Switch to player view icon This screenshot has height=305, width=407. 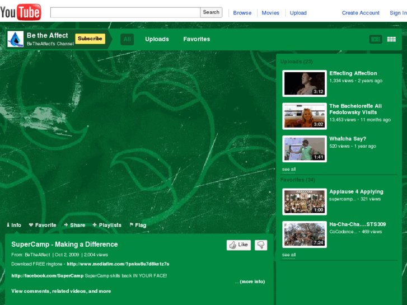click(x=376, y=39)
